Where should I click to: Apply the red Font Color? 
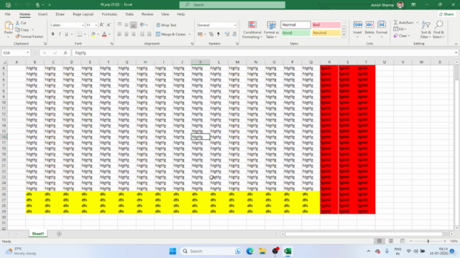104,34
